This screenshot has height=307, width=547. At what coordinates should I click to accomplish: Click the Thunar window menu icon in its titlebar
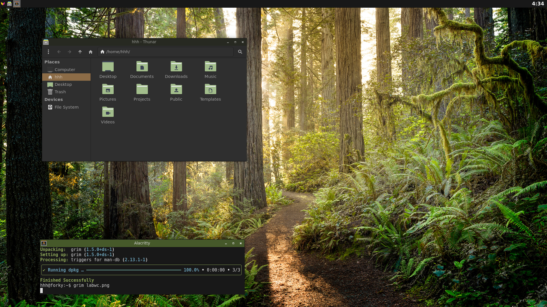pos(46,42)
